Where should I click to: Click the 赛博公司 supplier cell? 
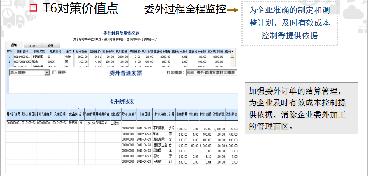coord(102,123)
